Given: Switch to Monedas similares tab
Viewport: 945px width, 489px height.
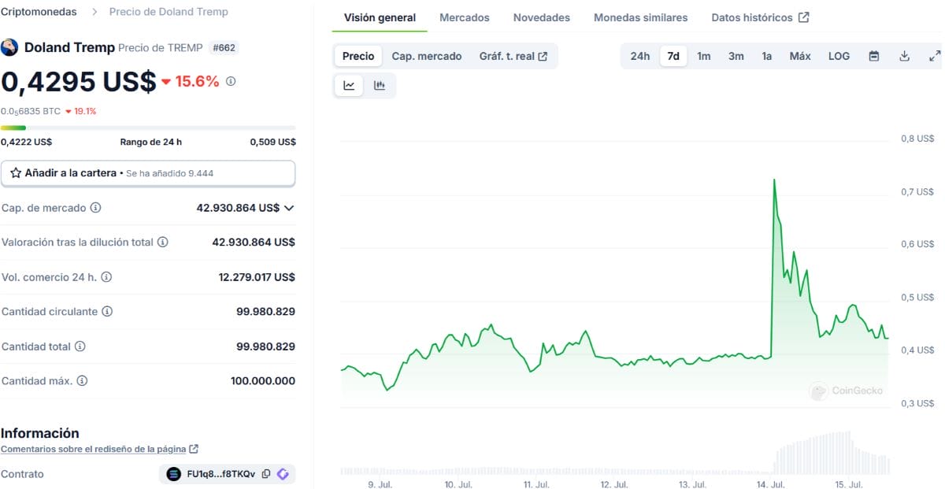Looking at the screenshot, I should click(640, 17).
